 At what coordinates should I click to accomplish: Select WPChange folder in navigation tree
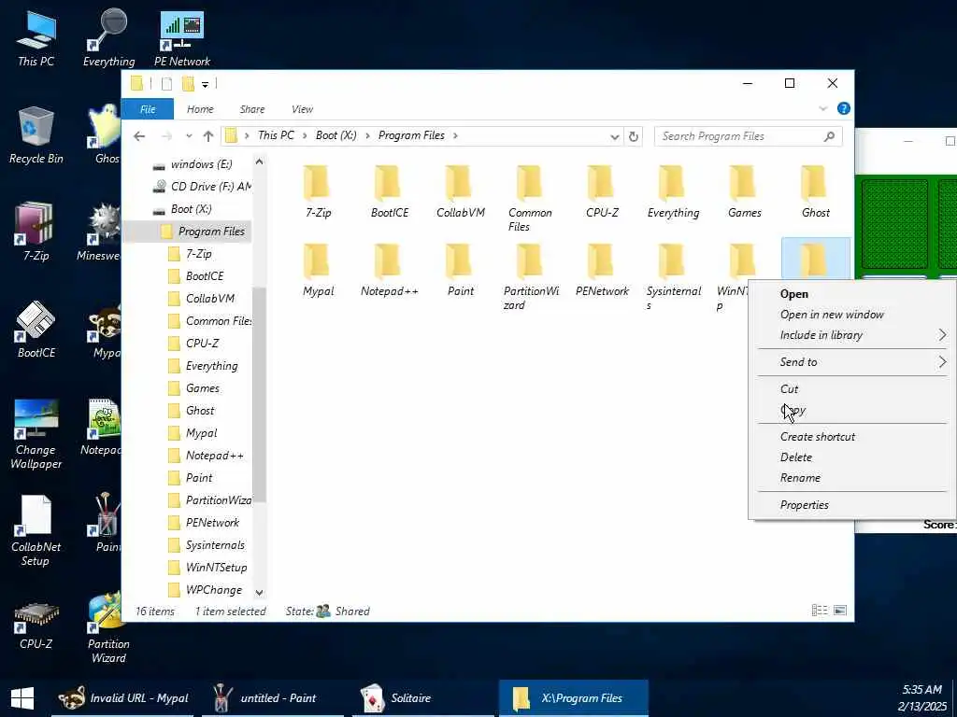tap(214, 590)
